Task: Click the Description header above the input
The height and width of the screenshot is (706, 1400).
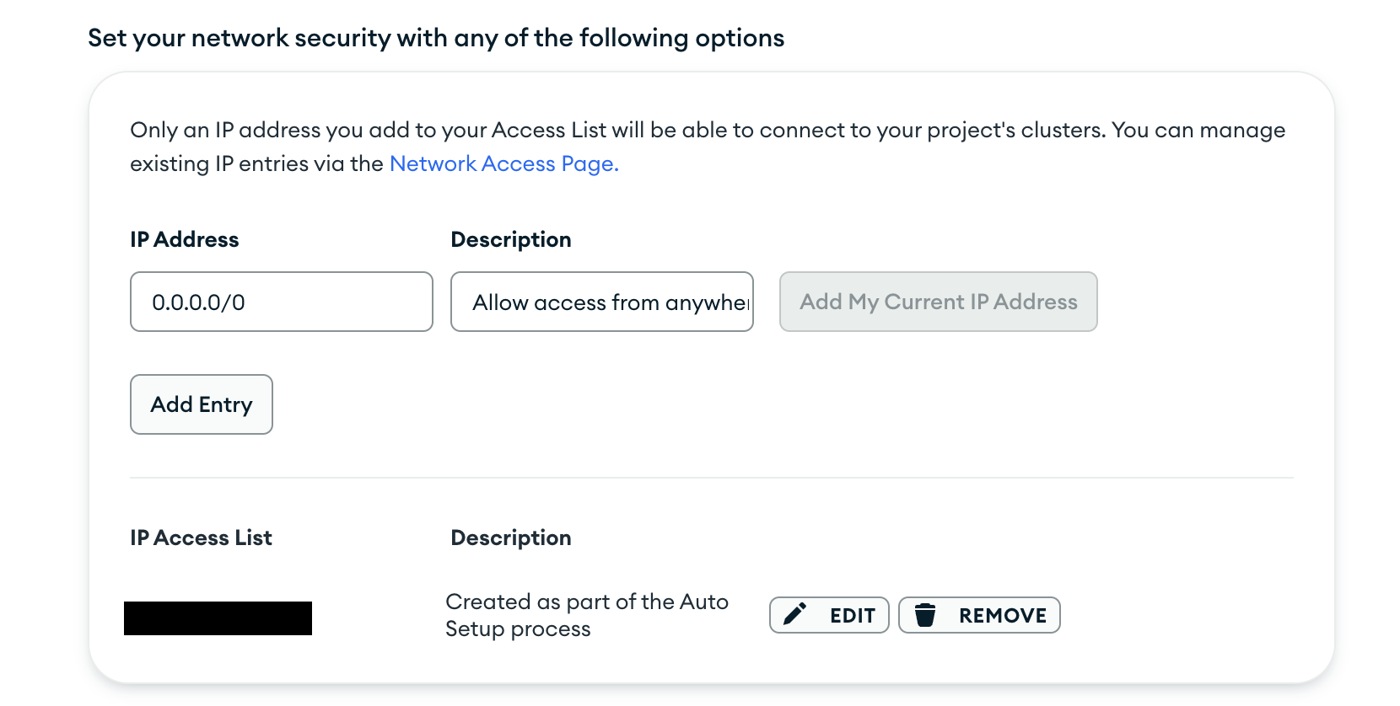Action: (x=511, y=239)
